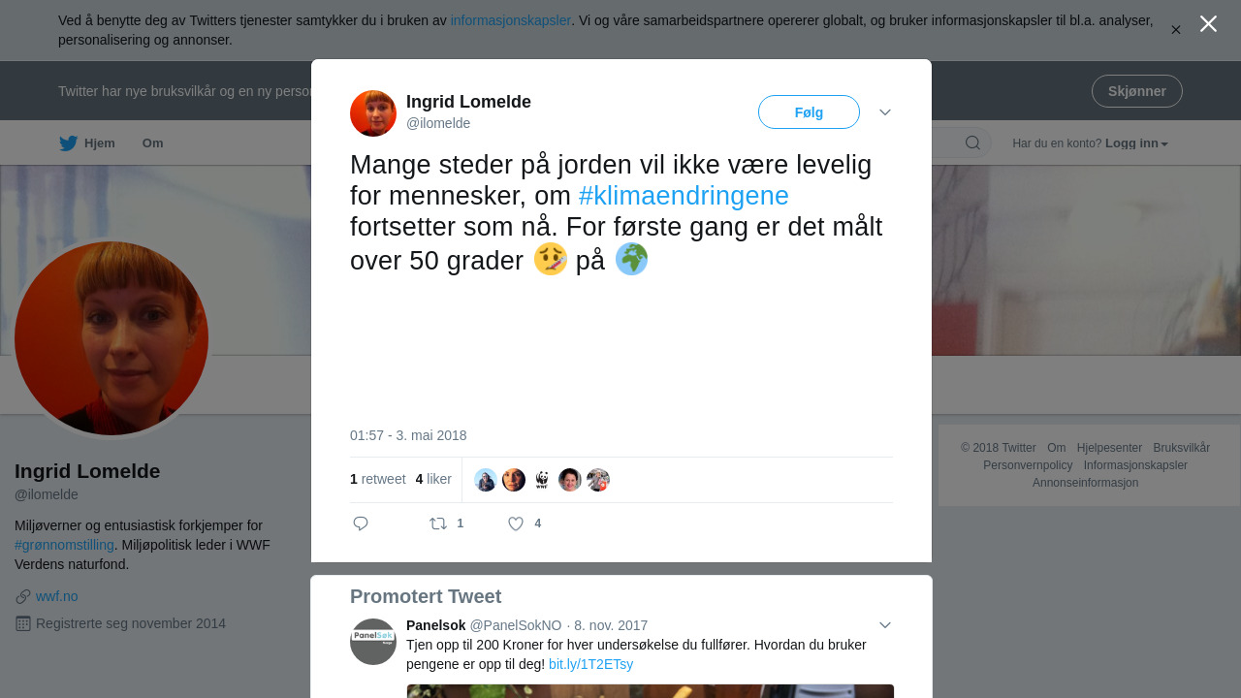Expand the tweet options chevron

(885, 112)
